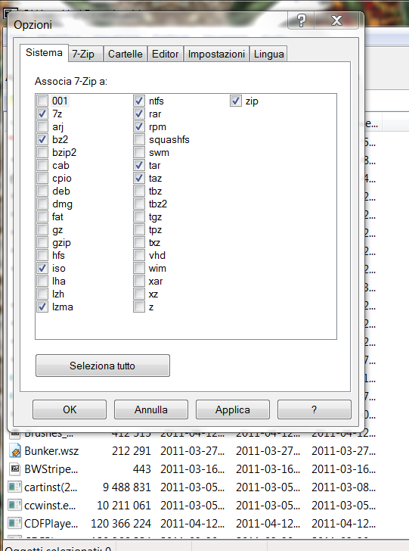Confirm with the OK button

[x=70, y=409]
